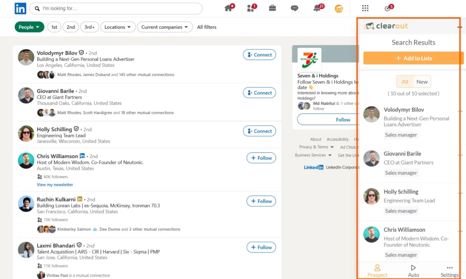Image resolution: width=466 pixels, height=279 pixels.
Task: Open the Messaging chat icon
Action: coord(294,8)
